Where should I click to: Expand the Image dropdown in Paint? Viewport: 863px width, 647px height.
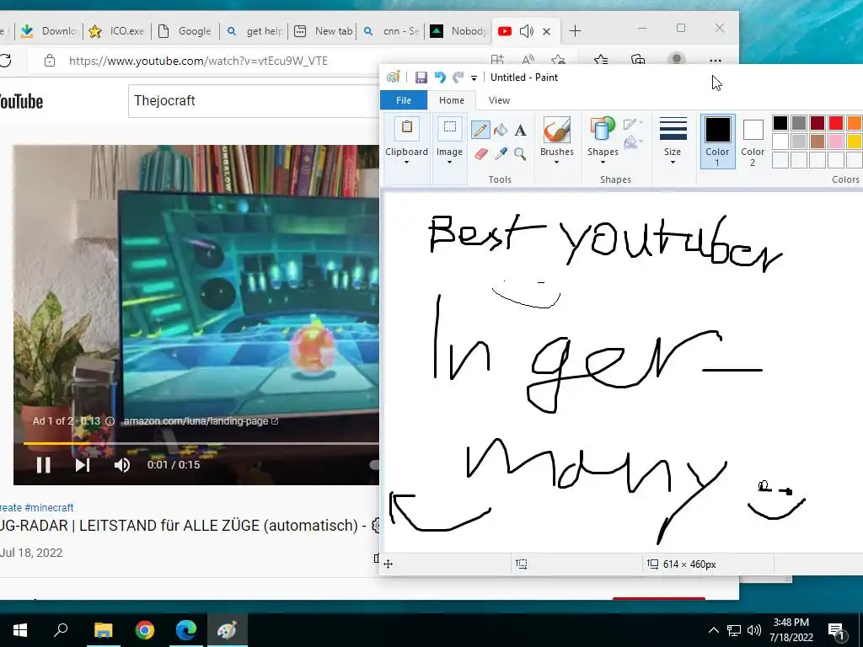[x=450, y=163]
